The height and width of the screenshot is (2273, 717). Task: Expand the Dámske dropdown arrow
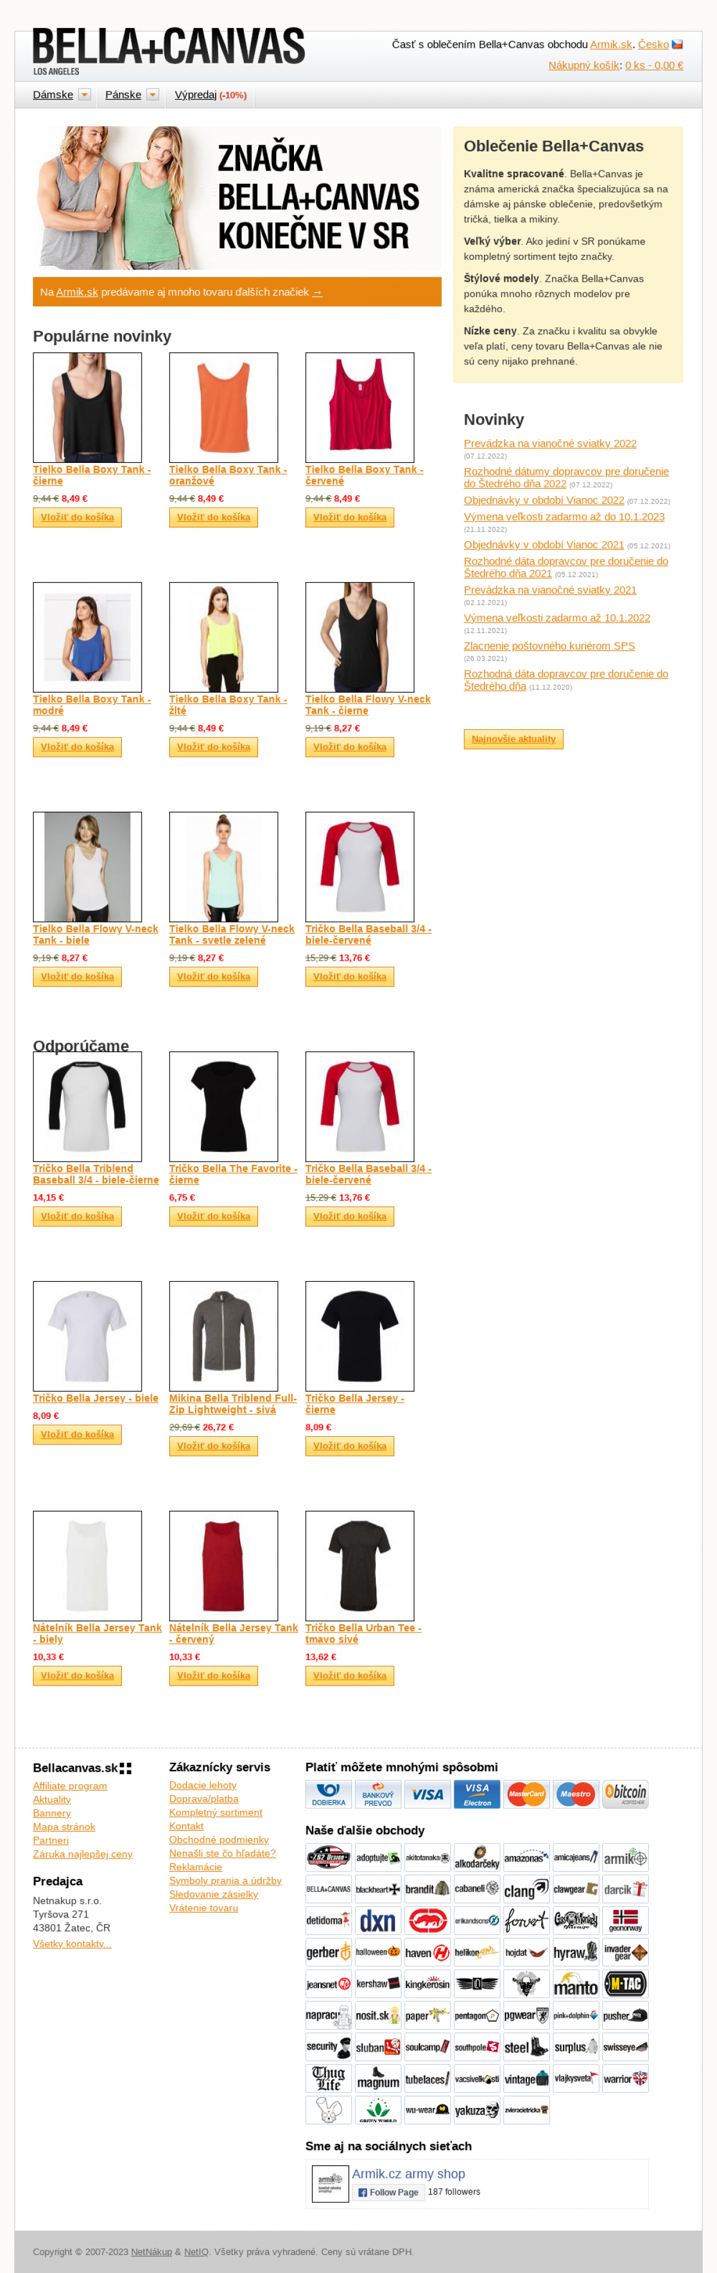point(85,95)
